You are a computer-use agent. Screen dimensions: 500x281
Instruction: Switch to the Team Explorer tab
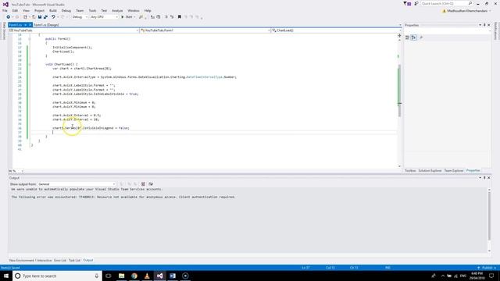coord(454,171)
